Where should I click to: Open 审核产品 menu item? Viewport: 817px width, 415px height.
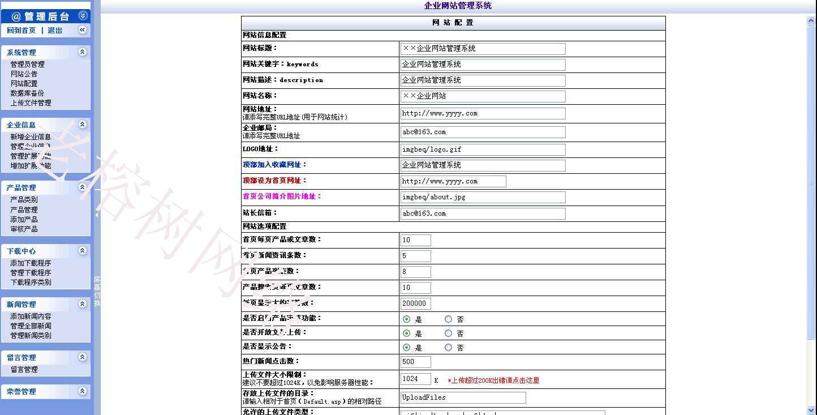pos(24,229)
